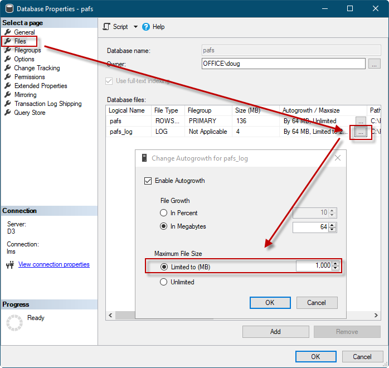This screenshot has height=368, width=389.
Task: Click the server icon in the Autogrowth dialog title
Action: click(x=144, y=158)
